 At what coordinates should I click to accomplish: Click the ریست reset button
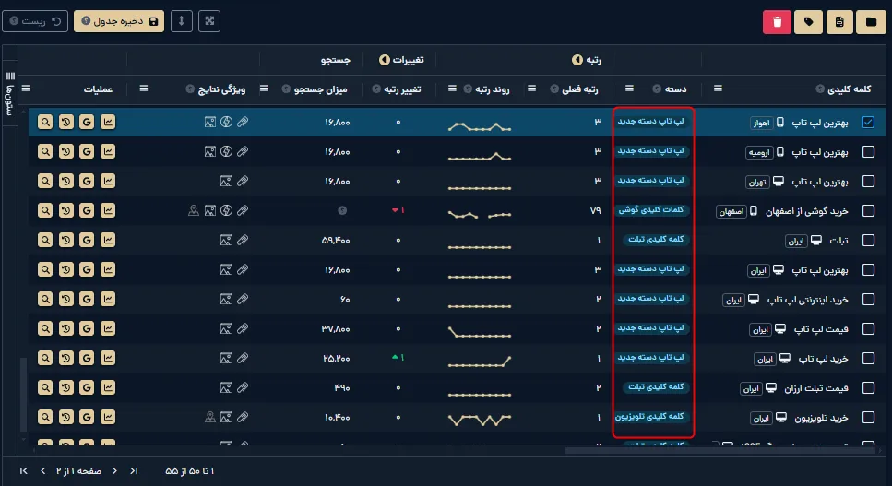[35, 21]
